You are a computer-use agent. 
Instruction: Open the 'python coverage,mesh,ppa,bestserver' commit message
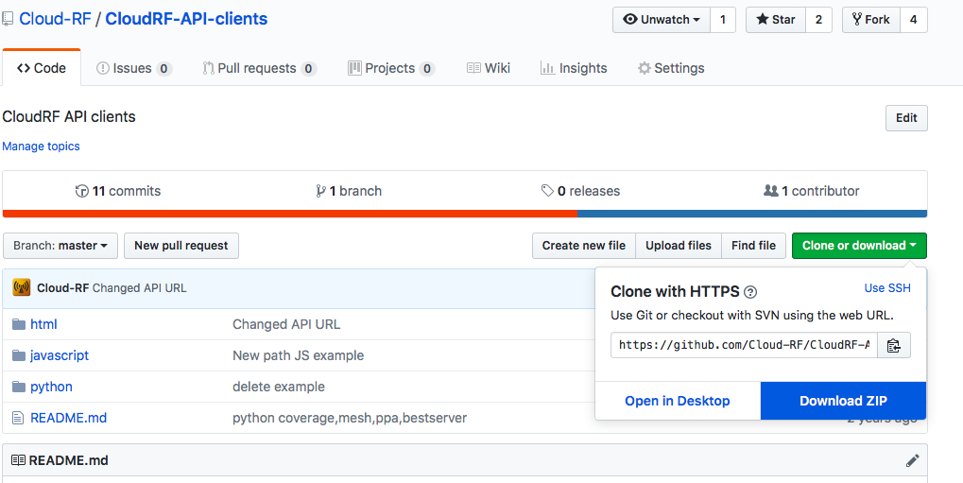(350, 418)
